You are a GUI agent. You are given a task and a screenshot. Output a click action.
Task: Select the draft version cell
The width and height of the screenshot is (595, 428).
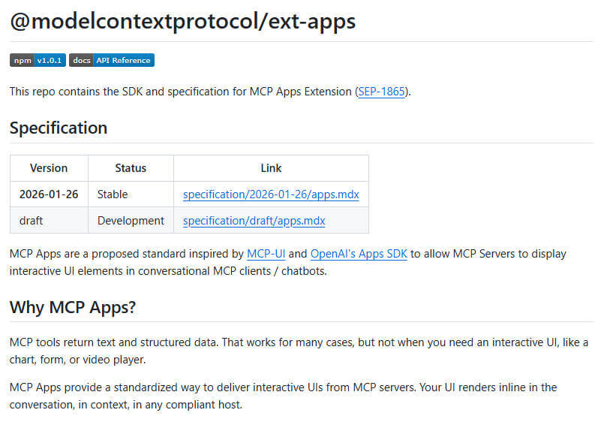pyautogui.click(x=49, y=220)
